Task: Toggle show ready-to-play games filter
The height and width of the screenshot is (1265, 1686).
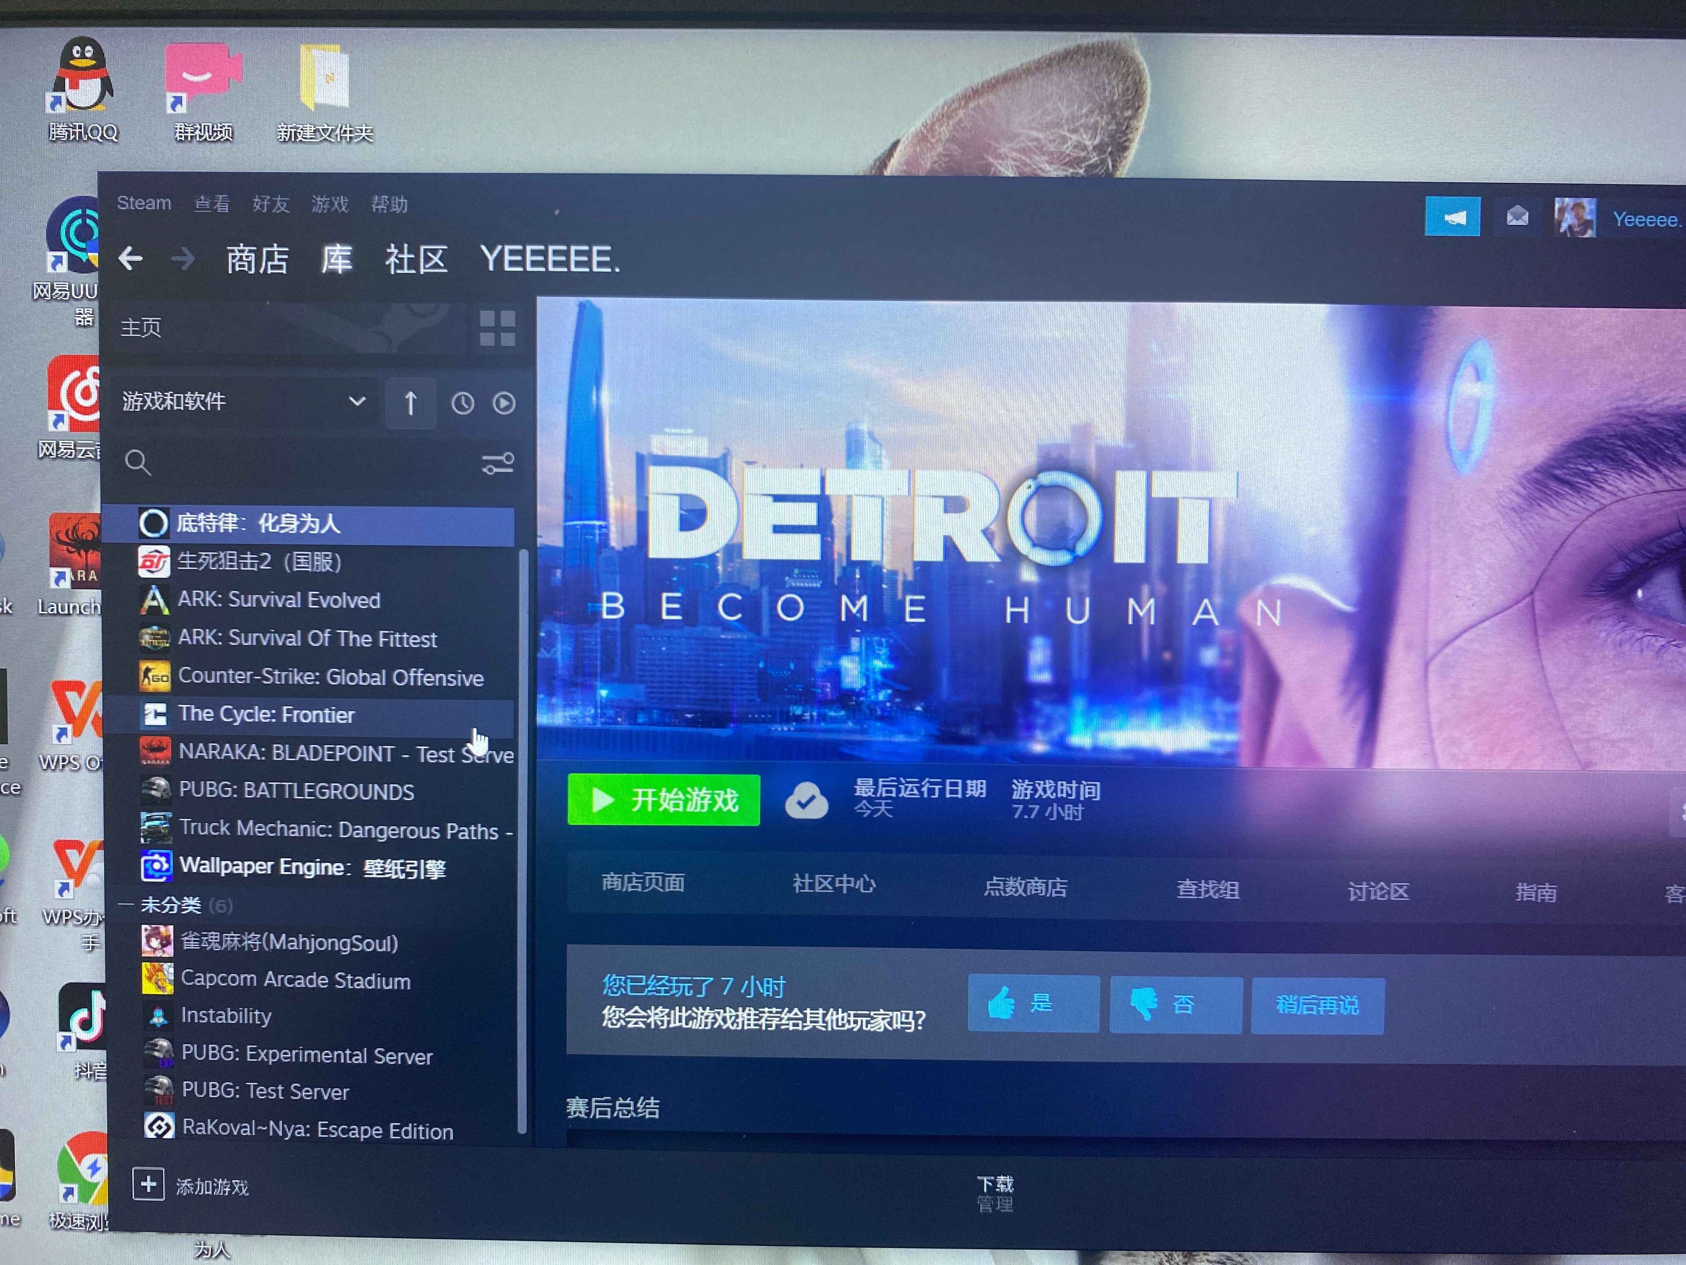Action: pyautogui.click(x=504, y=402)
